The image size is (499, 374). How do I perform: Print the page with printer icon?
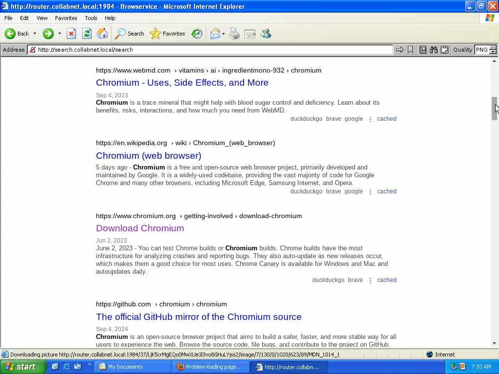pyautogui.click(x=234, y=34)
